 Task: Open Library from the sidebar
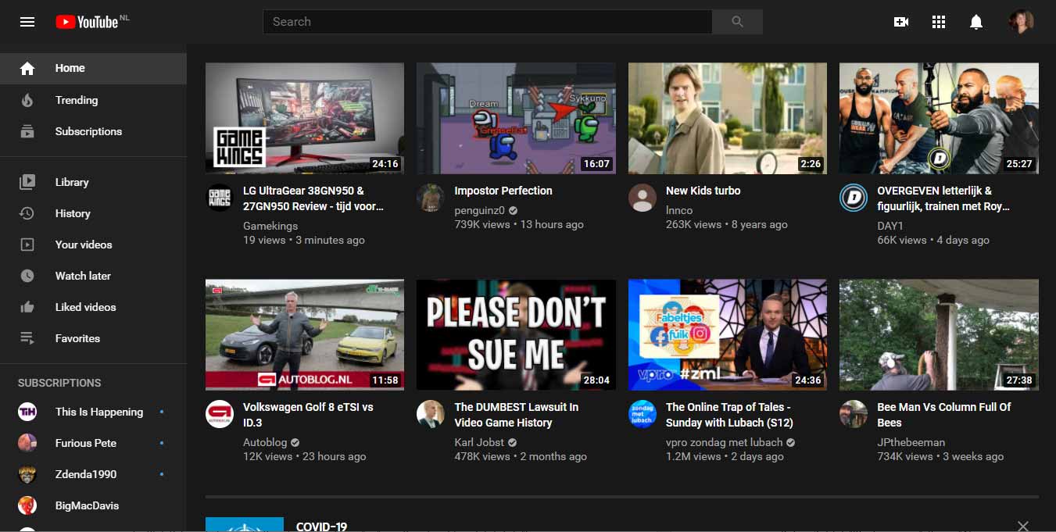click(x=93, y=182)
